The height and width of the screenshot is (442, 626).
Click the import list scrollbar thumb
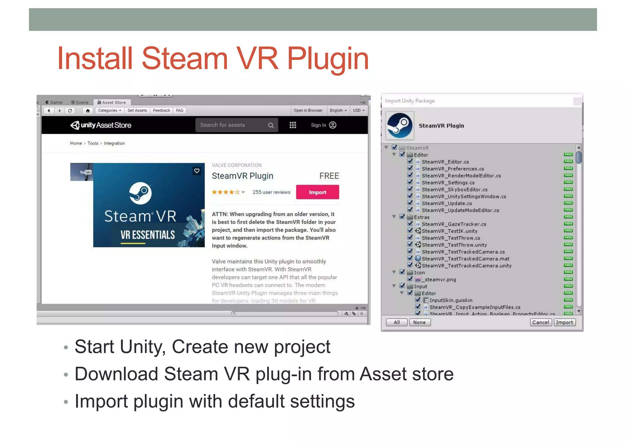[579, 157]
